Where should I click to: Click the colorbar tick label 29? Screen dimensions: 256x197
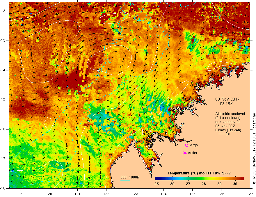(x=219, y=184)
